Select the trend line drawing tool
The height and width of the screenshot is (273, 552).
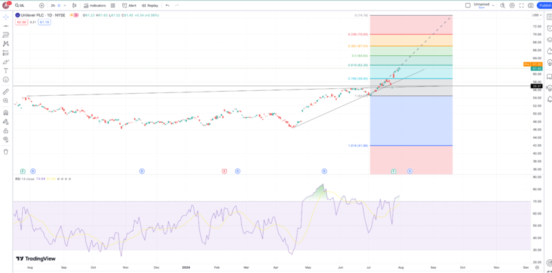pos(6,26)
